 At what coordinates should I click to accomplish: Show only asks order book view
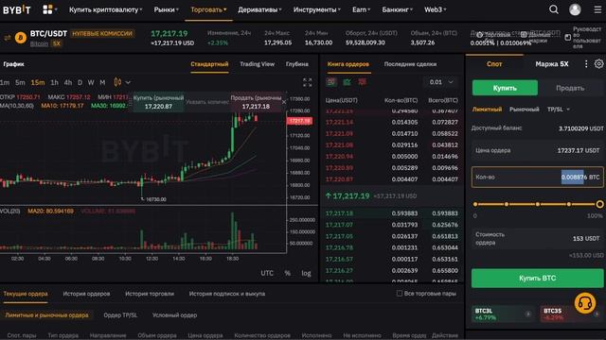[362, 82]
